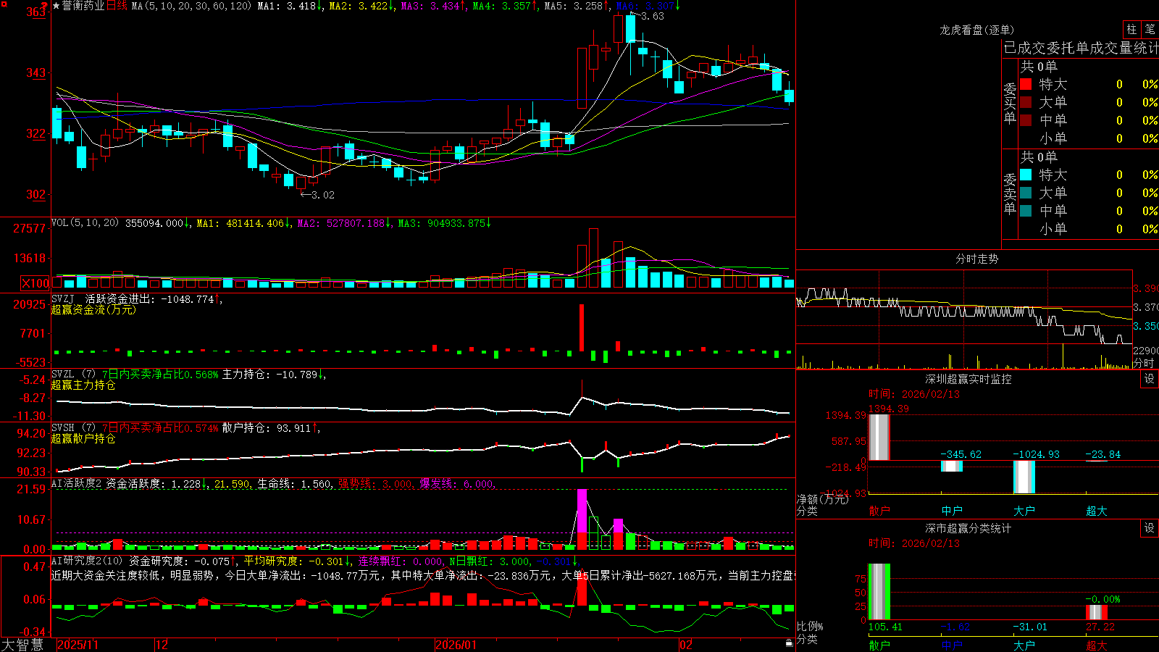Click the 中户 bar valued -345.62
Image resolution: width=1159 pixels, height=652 pixels.
[952, 466]
